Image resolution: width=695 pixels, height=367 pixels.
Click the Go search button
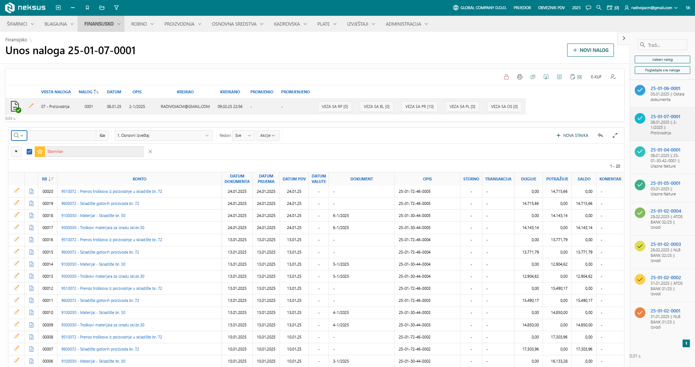(x=102, y=135)
